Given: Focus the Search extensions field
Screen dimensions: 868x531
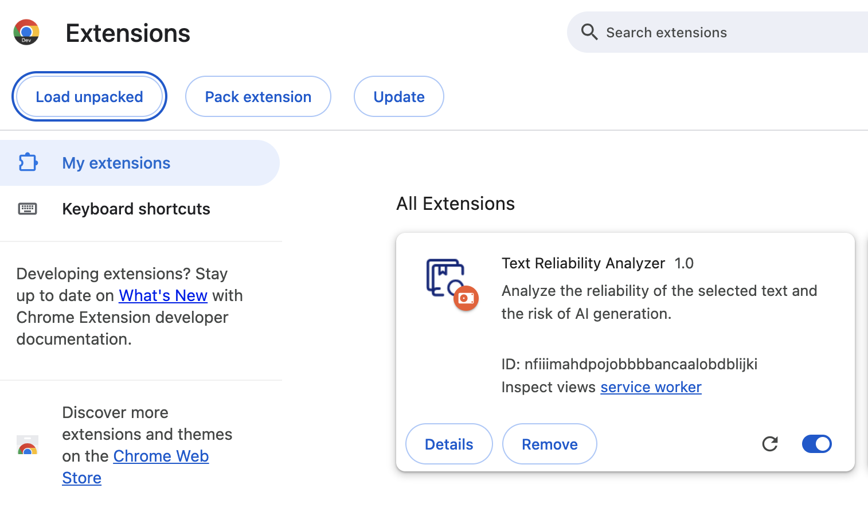Looking at the screenshot, I should 718,32.
